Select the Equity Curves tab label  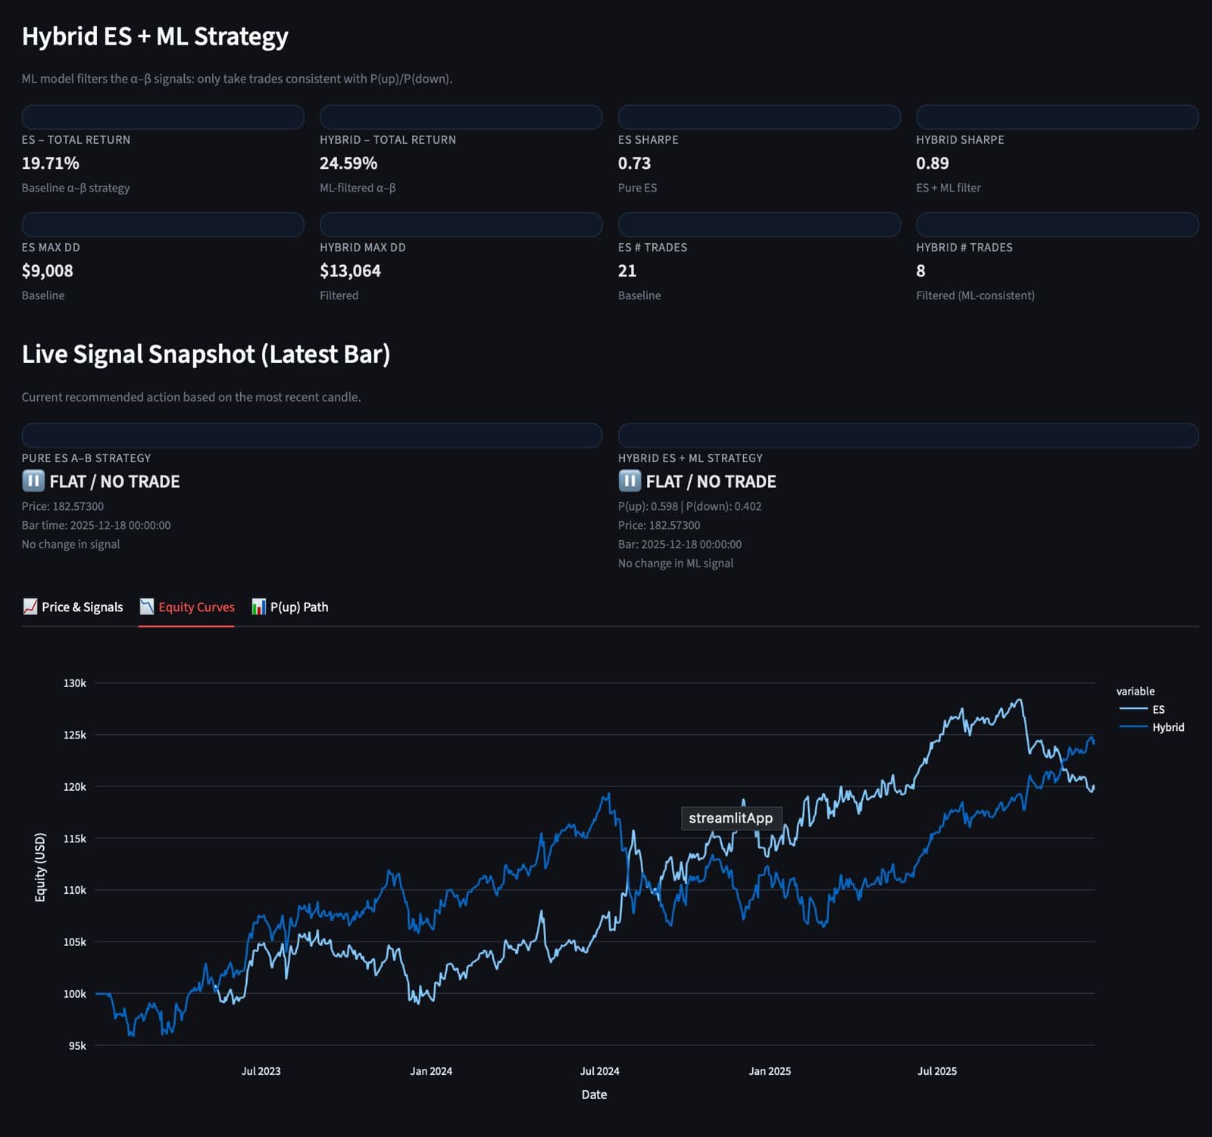(196, 607)
